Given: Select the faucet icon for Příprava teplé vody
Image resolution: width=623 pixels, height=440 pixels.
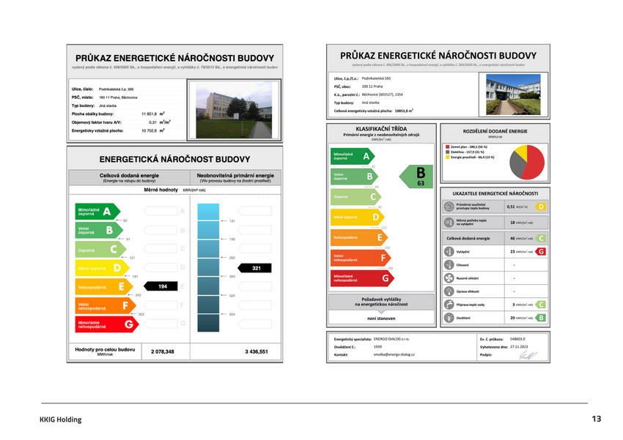Looking at the screenshot, I should [x=449, y=305].
